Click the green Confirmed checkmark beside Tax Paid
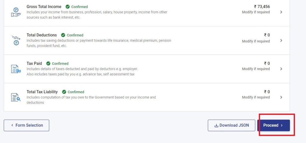This screenshot has height=143, width=306. [x=48, y=63]
